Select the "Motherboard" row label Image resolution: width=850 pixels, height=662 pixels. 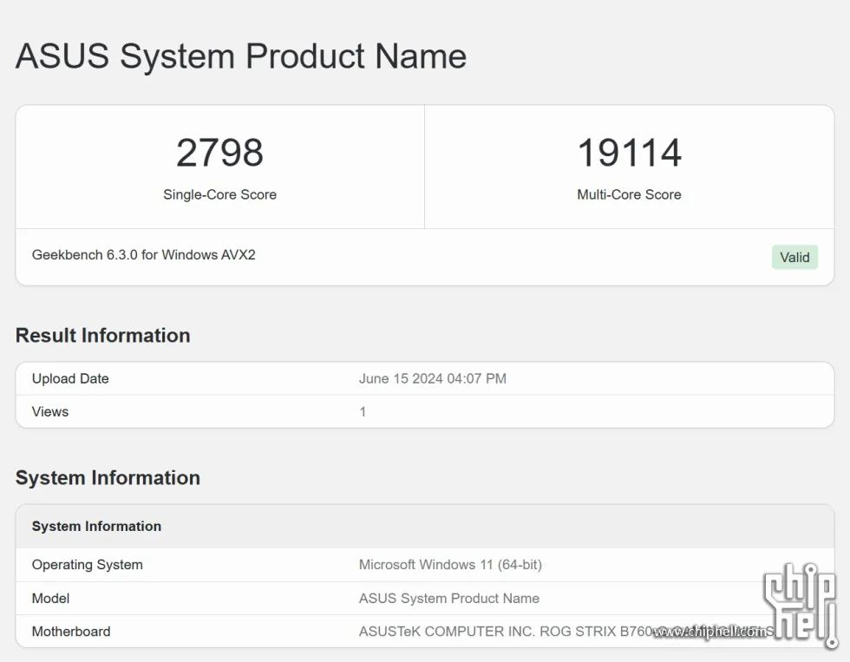[x=71, y=631]
